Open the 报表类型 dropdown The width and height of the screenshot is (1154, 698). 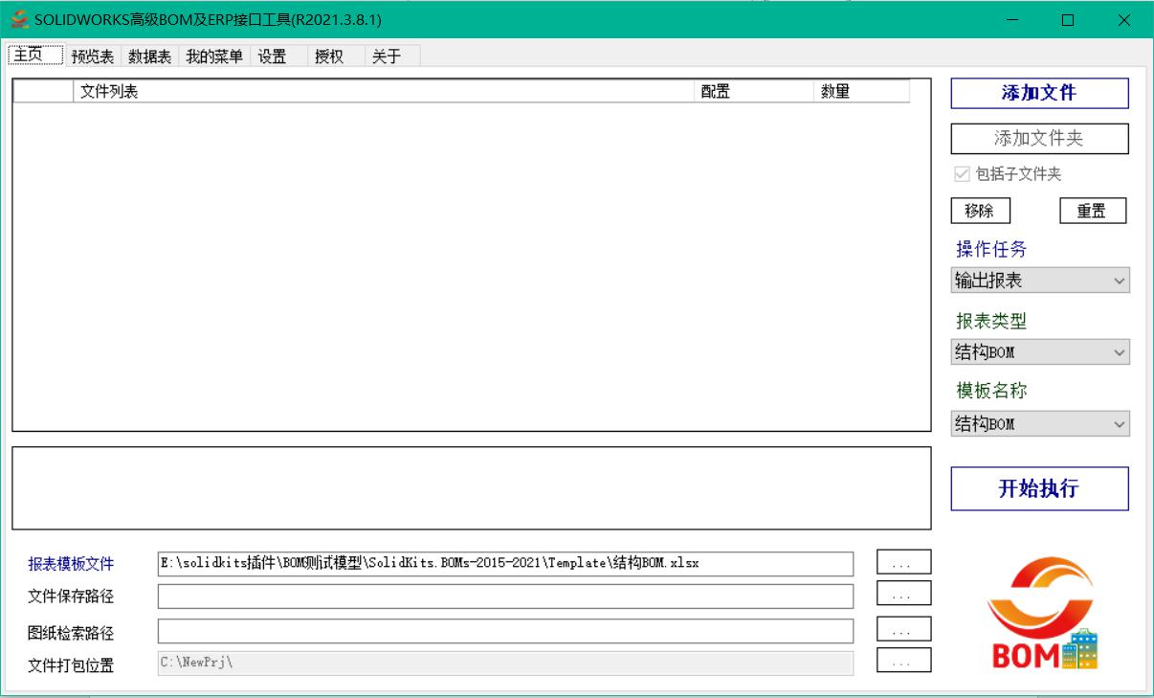(x=1040, y=351)
